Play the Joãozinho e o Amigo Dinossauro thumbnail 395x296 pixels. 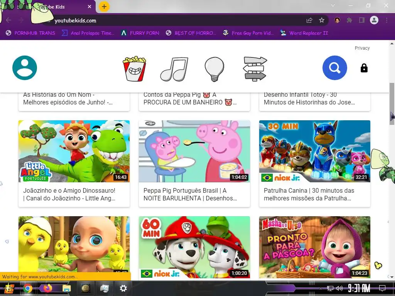[x=74, y=151]
